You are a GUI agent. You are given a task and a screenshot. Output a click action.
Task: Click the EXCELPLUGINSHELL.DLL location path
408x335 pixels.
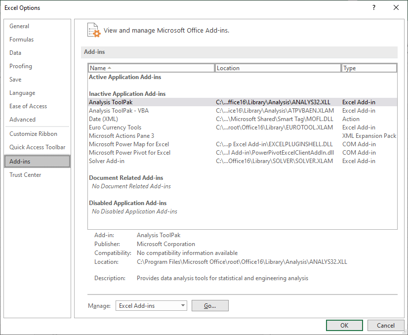click(274, 144)
